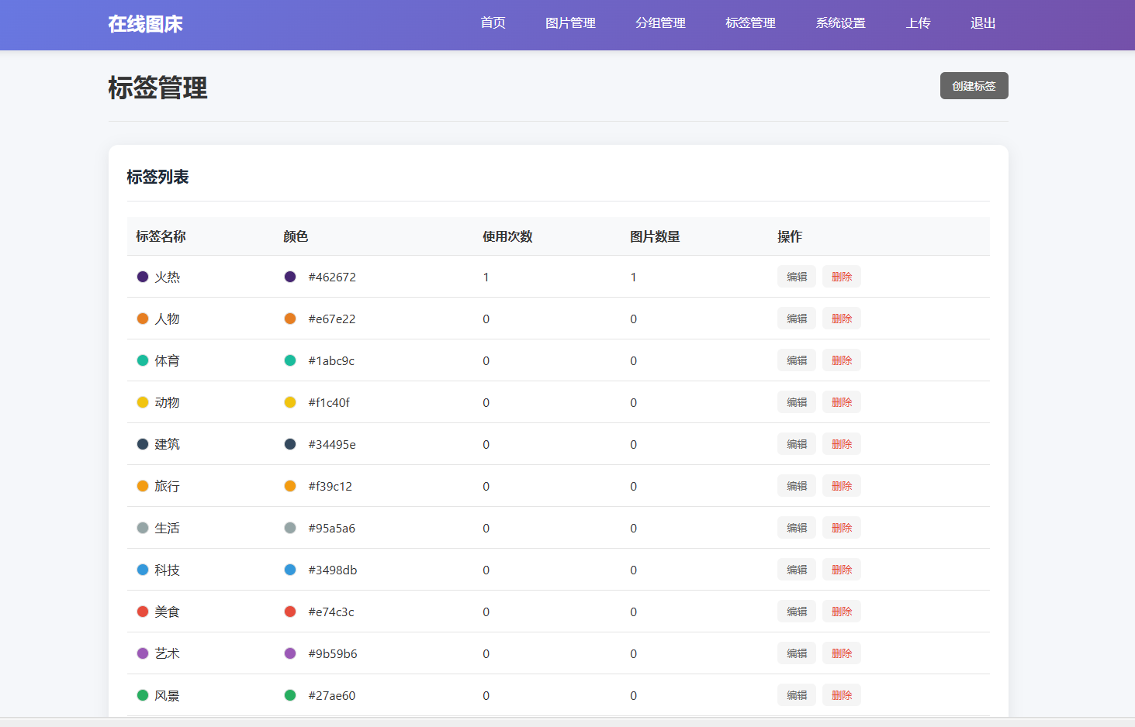This screenshot has height=727, width=1135.
Task: Click 编辑 in the 旅行 row
Action: (797, 486)
